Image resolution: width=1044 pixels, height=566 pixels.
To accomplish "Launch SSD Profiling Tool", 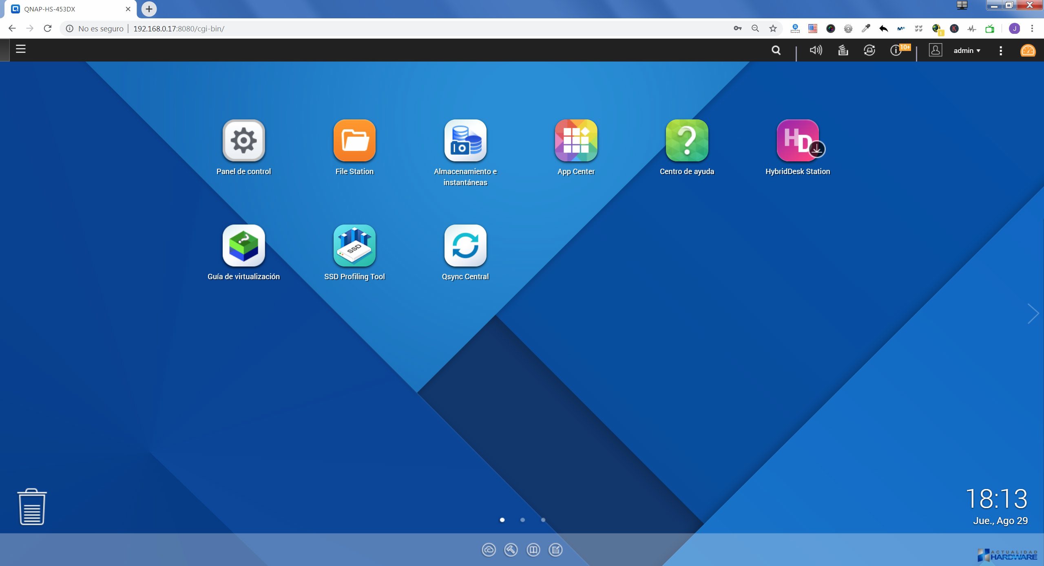I will [x=354, y=246].
